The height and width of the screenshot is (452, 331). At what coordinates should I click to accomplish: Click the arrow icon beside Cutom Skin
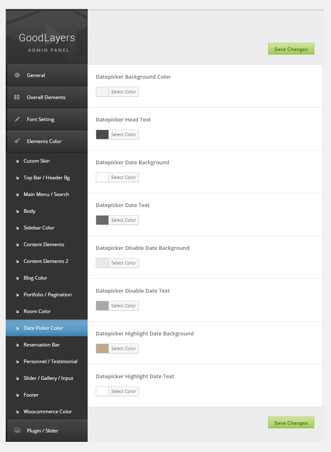17,161
